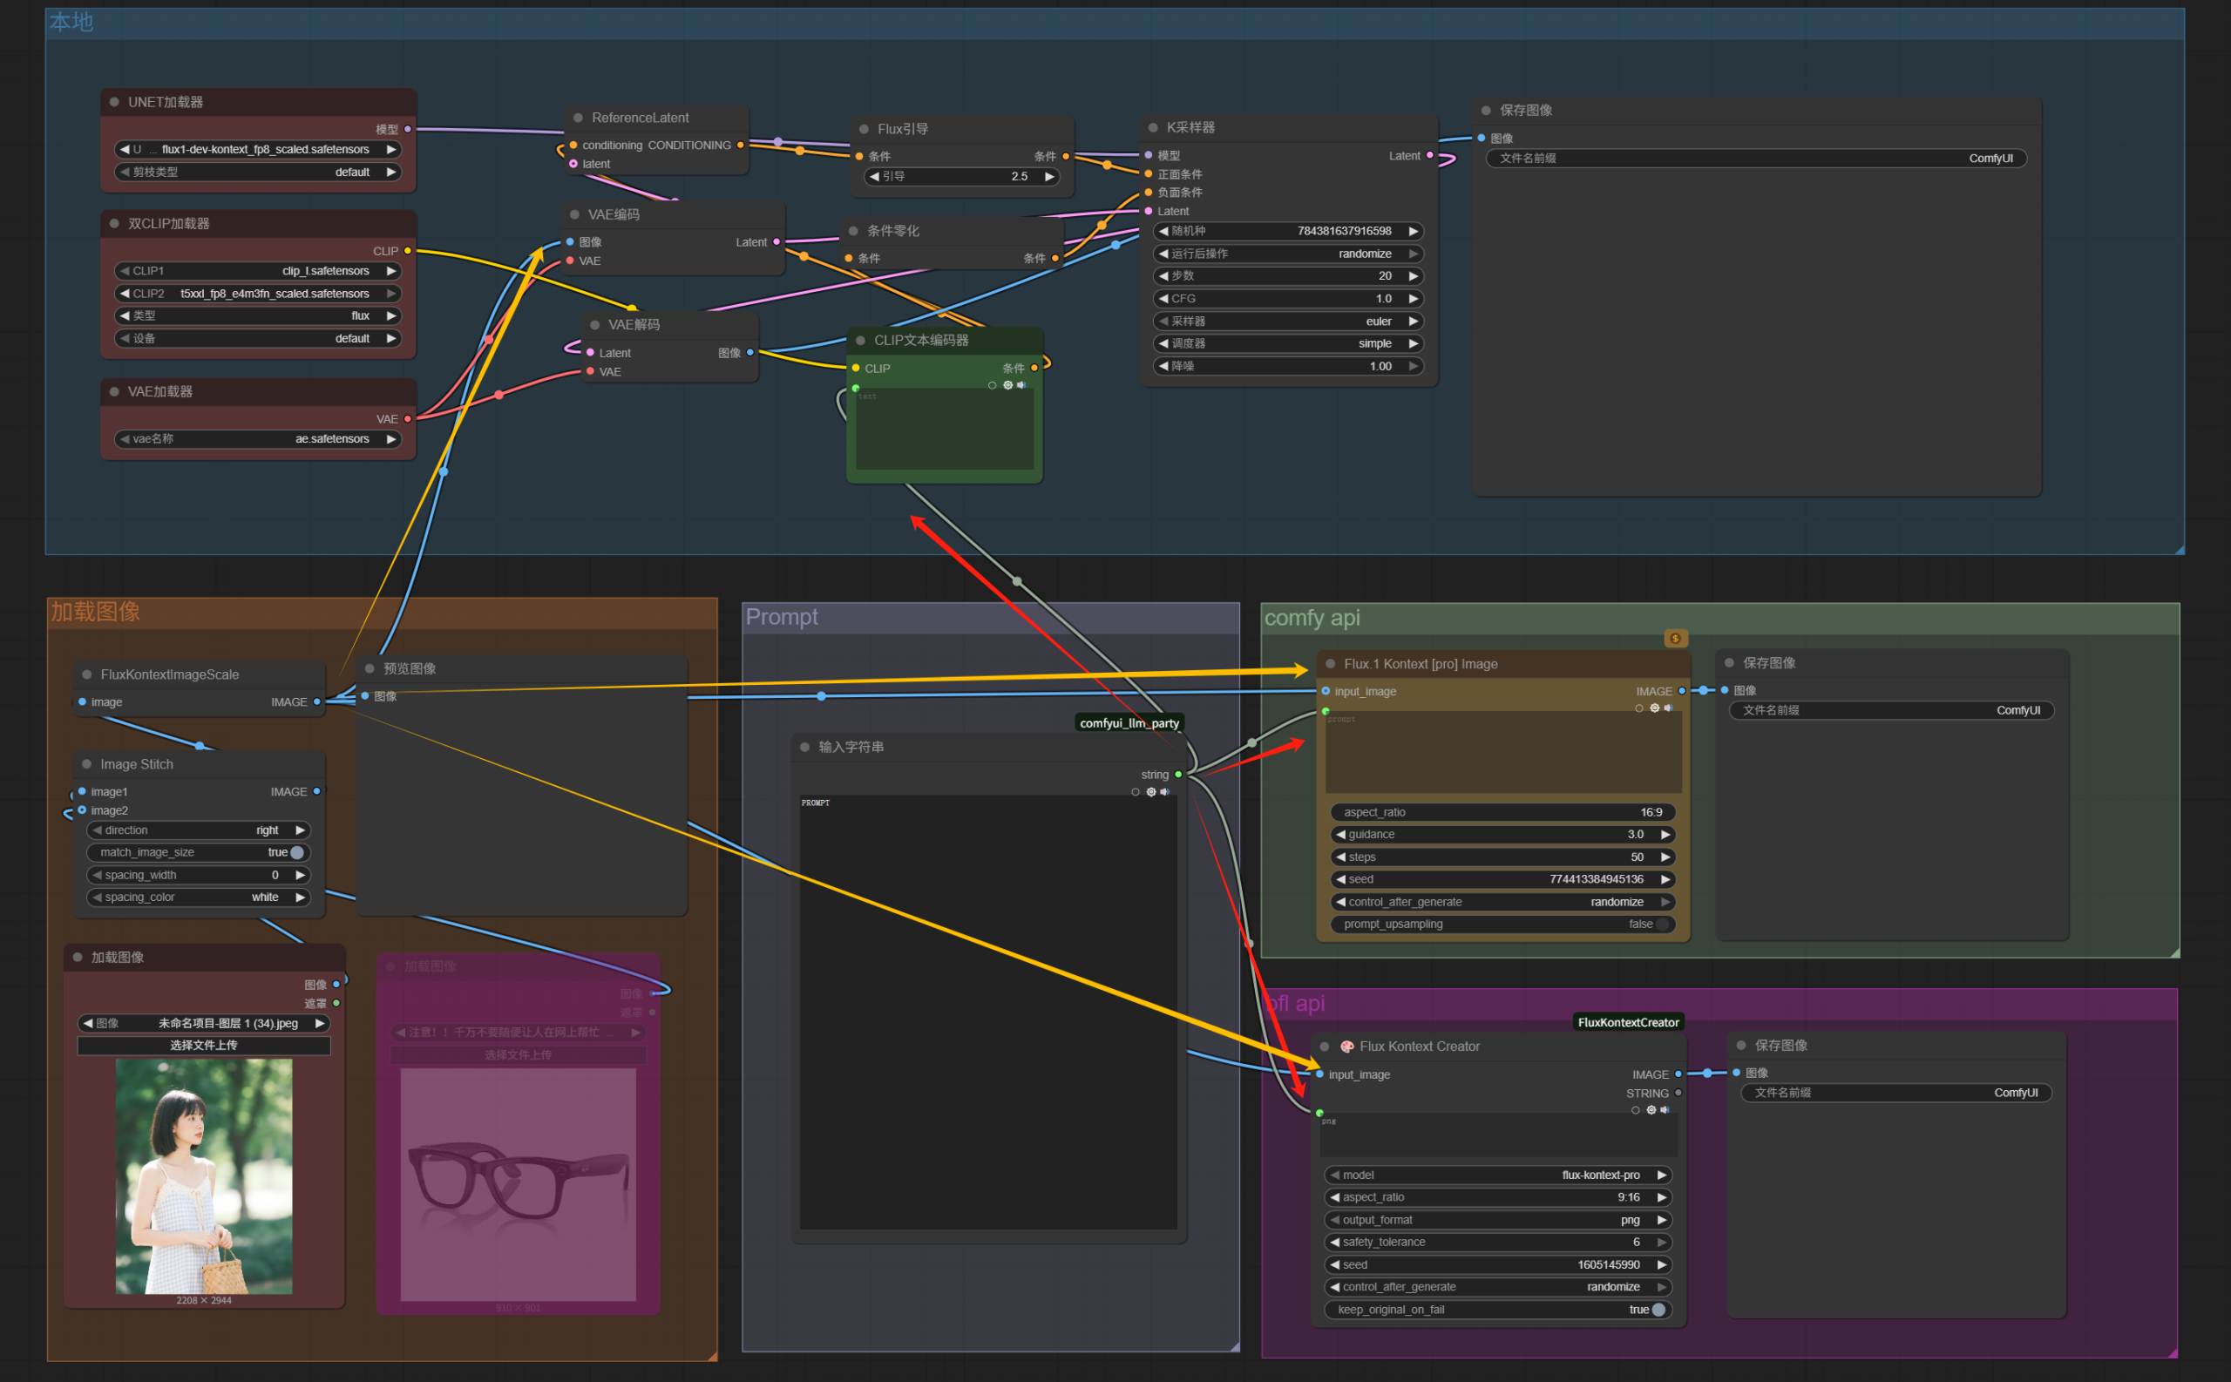Click the palette icon on Flux Kontext Creator
Image resolution: width=2231 pixels, height=1382 pixels.
[x=1346, y=1047]
